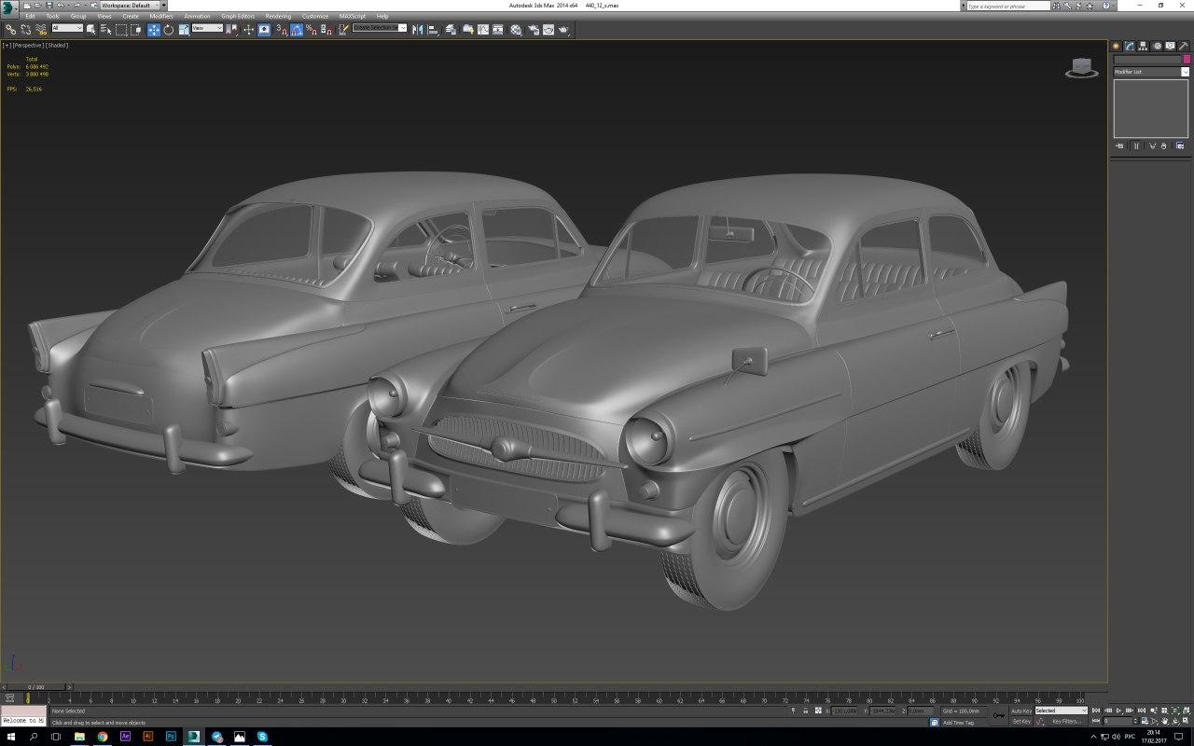Click the Key Filters button

point(1066,722)
